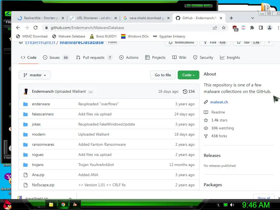Open the Egyptian Embassy bookmark
This screenshot has height=210, width=280.
[x=169, y=36]
